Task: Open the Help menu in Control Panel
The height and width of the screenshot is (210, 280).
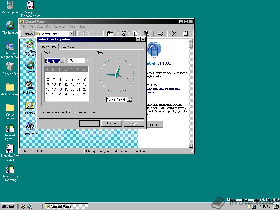Action: click(x=82, y=27)
